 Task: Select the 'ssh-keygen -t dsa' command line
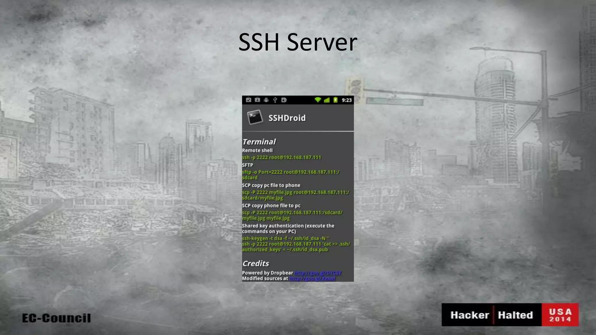click(286, 238)
